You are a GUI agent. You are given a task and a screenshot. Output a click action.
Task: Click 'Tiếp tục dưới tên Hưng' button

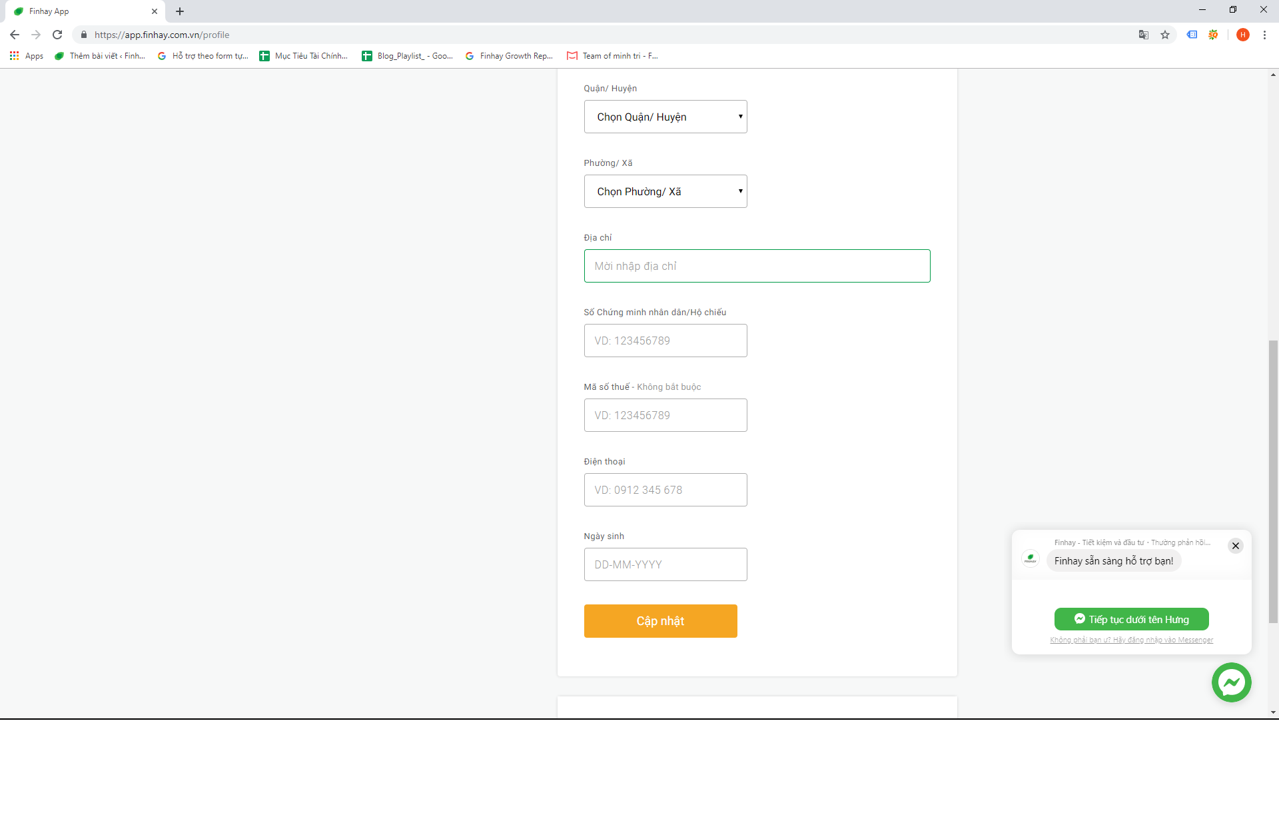1131,619
